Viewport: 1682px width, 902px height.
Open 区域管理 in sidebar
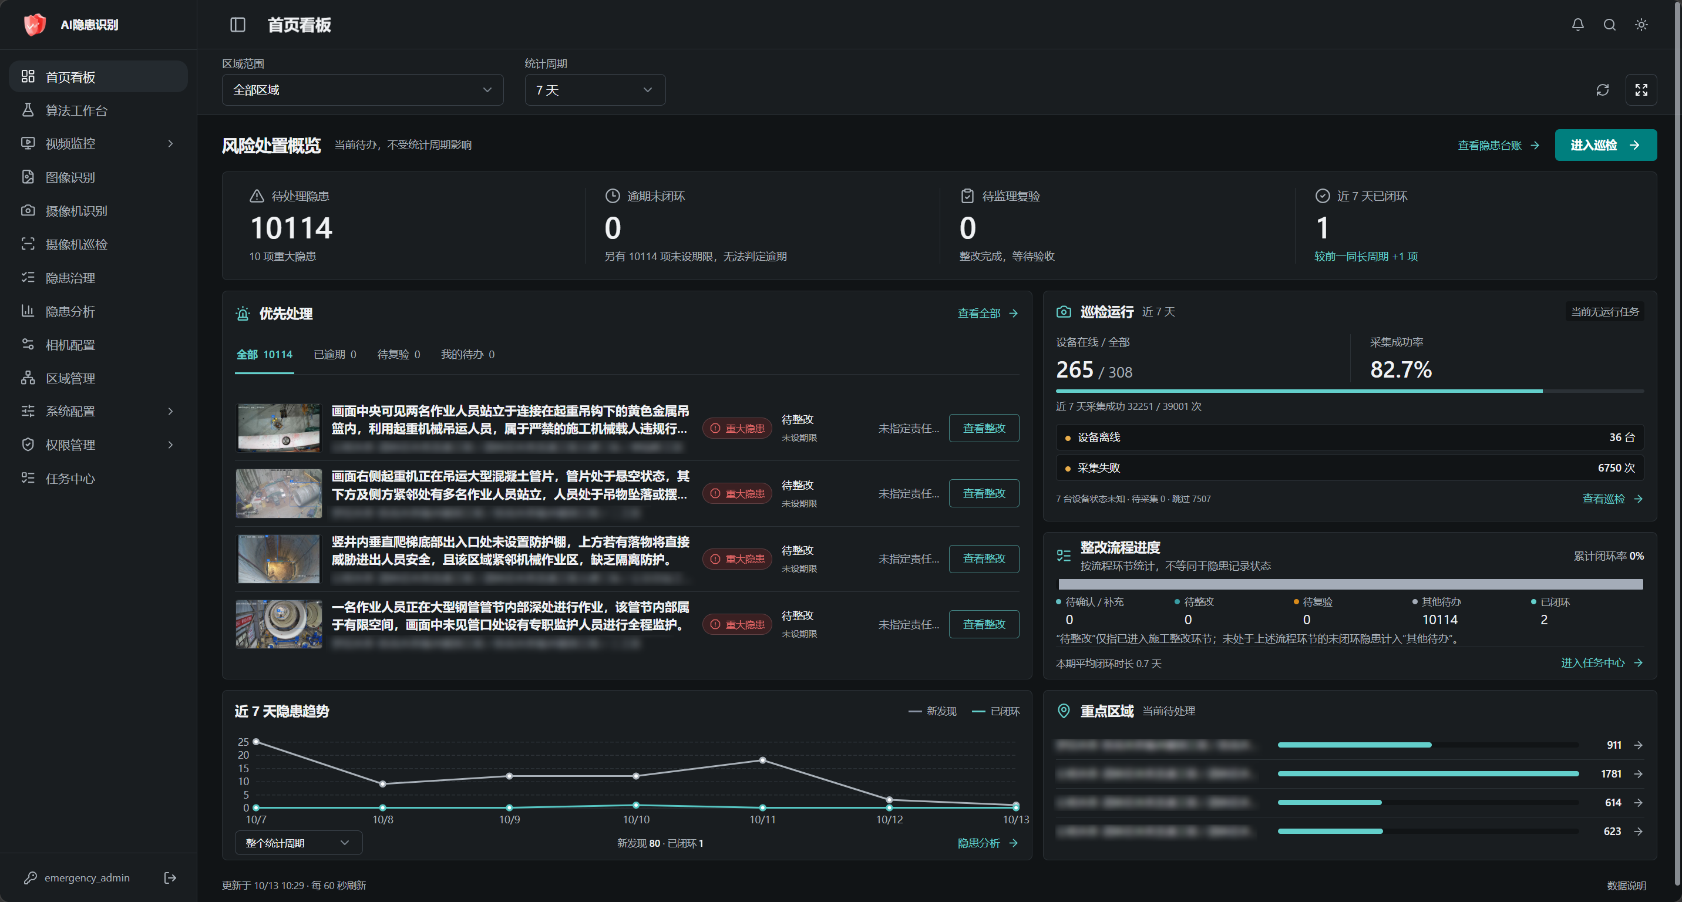click(x=98, y=378)
